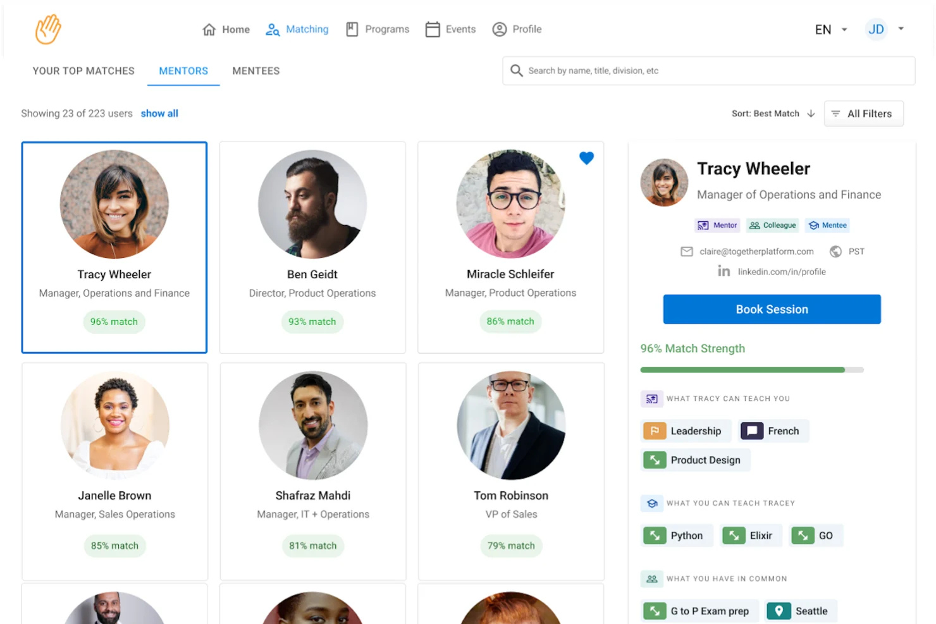The image size is (936, 624).
Task: Open the All Filters button
Action: point(864,114)
